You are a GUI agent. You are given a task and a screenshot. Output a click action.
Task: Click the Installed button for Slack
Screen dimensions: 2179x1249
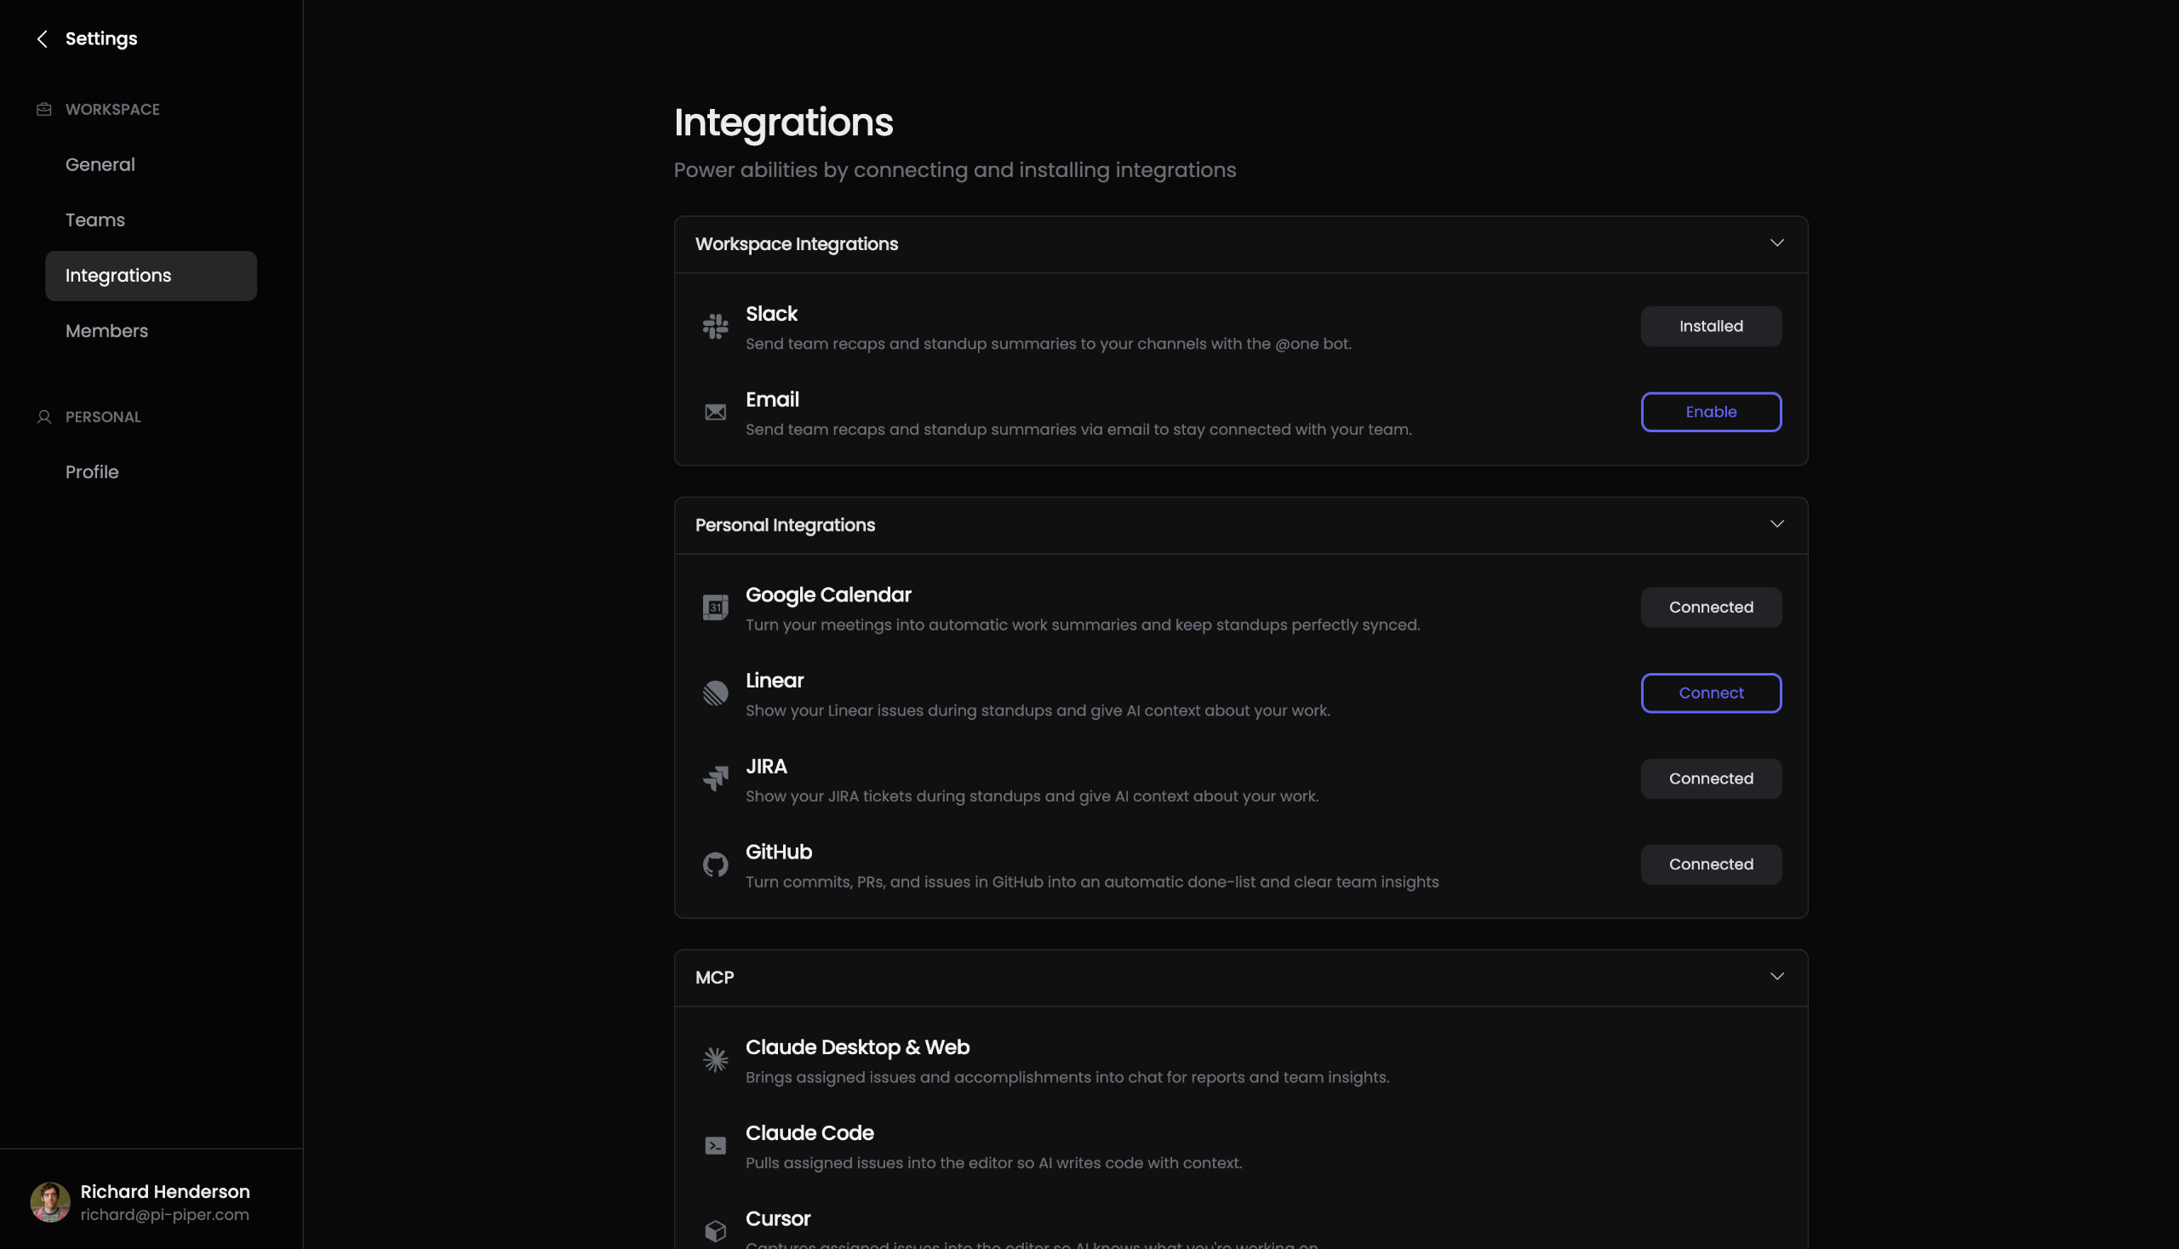(1710, 326)
